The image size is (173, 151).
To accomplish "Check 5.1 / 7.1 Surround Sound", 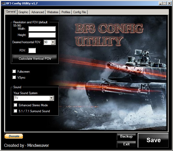I will [x=15, y=111].
